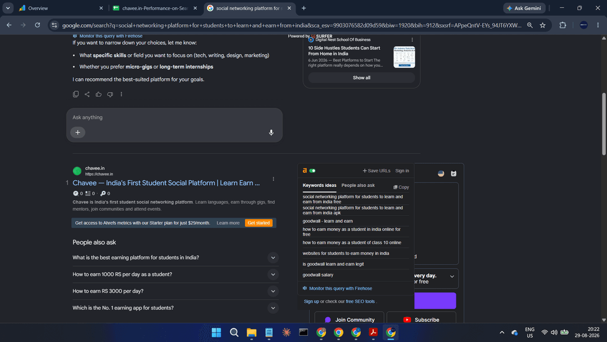Open the '10 Side Hustles' article thumbnail
The image size is (607, 342).
pyautogui.click(x=404, y=57)
